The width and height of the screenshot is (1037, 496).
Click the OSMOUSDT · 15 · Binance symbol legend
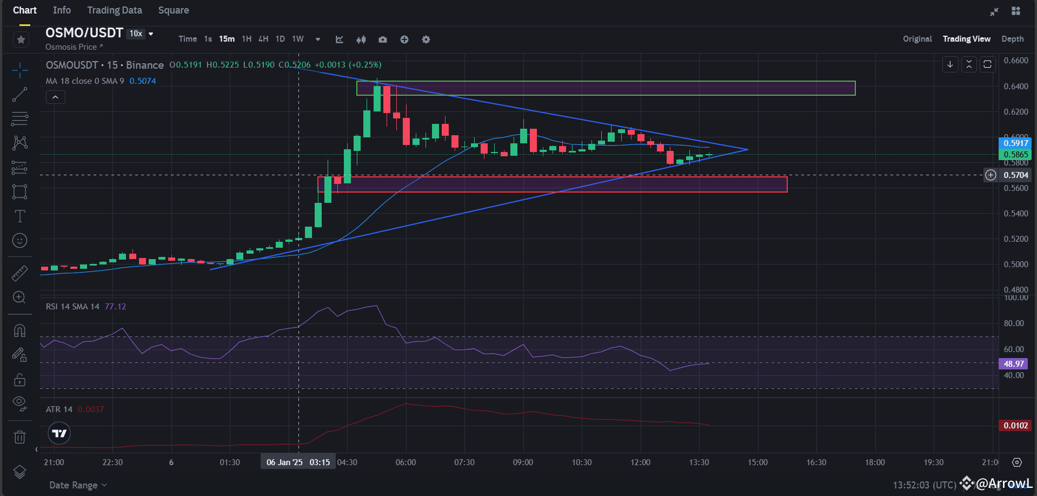click(x=105, y=65)
